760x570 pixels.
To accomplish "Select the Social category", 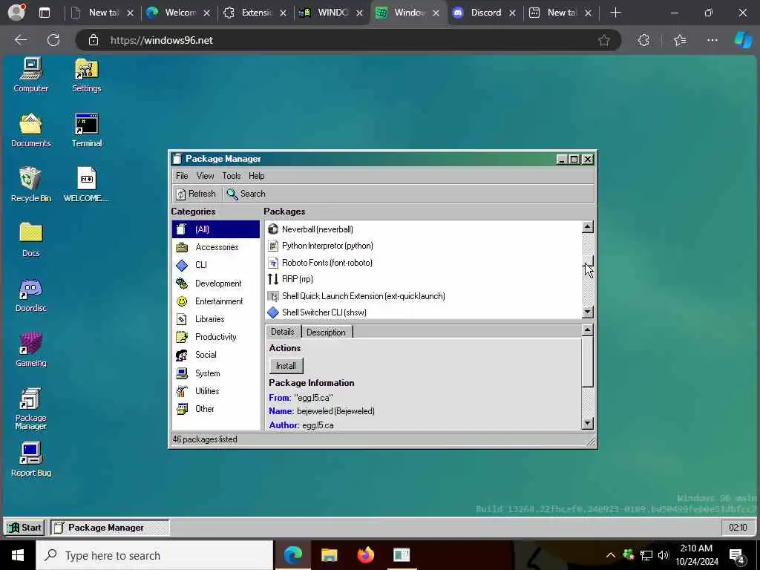I will click(216, 355).
